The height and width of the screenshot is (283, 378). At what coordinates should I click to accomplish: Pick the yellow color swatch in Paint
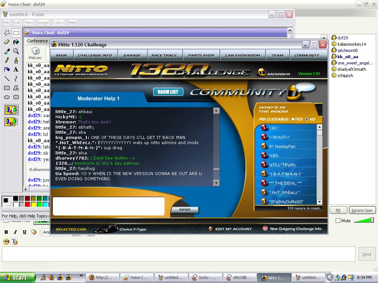(34, 204)
